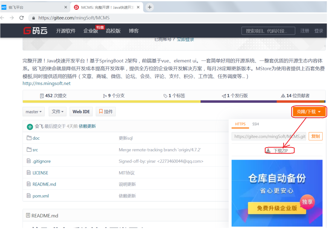Click the 立即登录 link
The width and height of the screenshot is (328, 230).
185,40
